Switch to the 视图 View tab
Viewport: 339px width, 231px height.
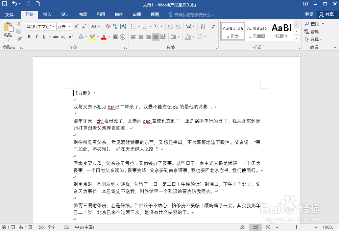155,15
